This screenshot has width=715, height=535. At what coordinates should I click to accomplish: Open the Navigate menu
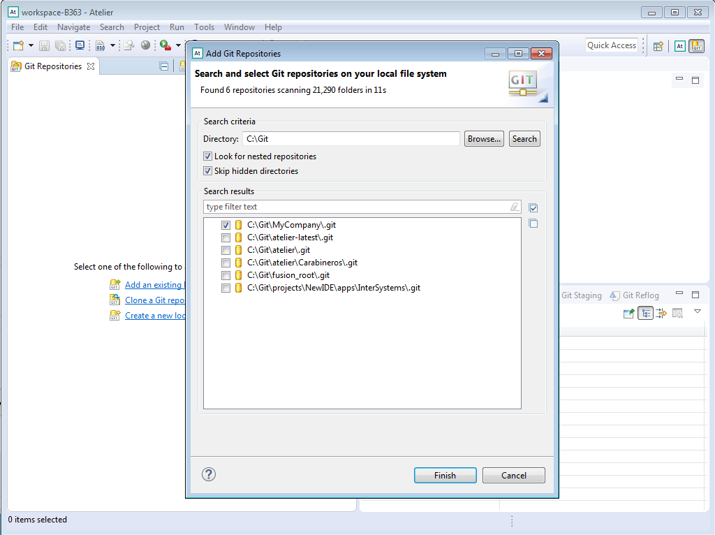(73, 27)
